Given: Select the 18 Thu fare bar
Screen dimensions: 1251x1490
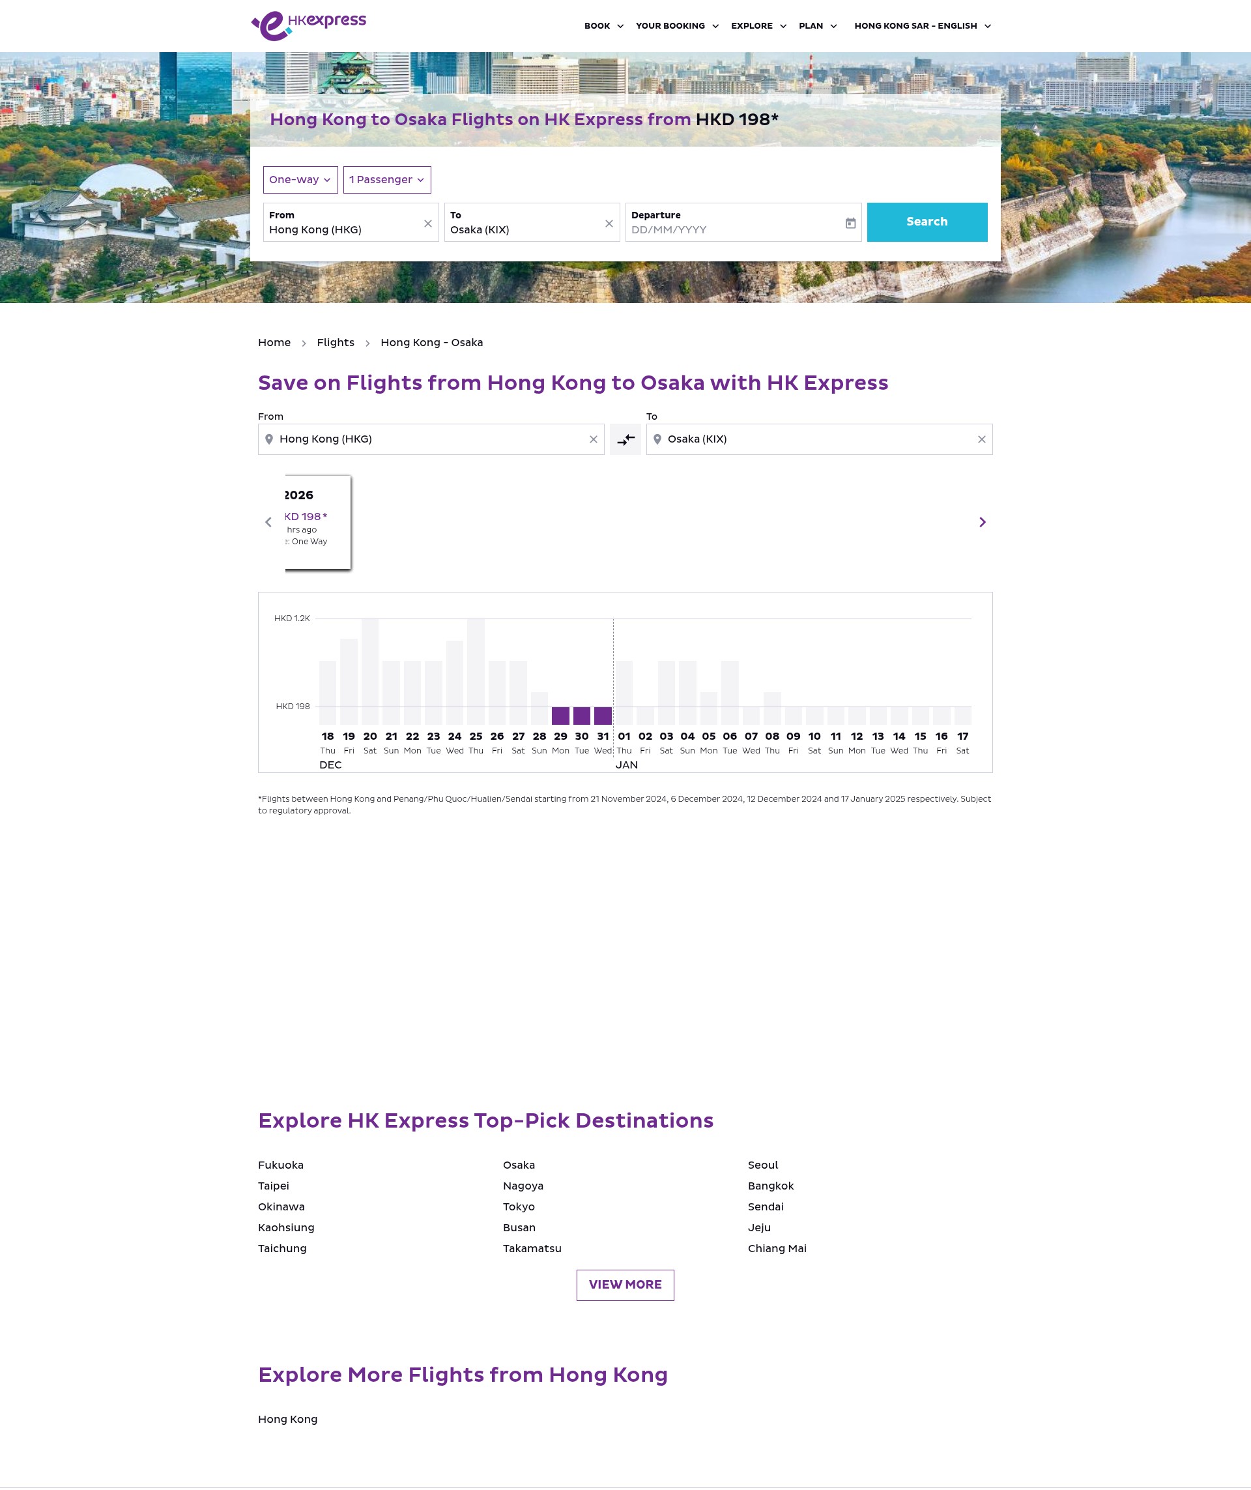Looking at the screenshot, I should (x=328, y=692).
